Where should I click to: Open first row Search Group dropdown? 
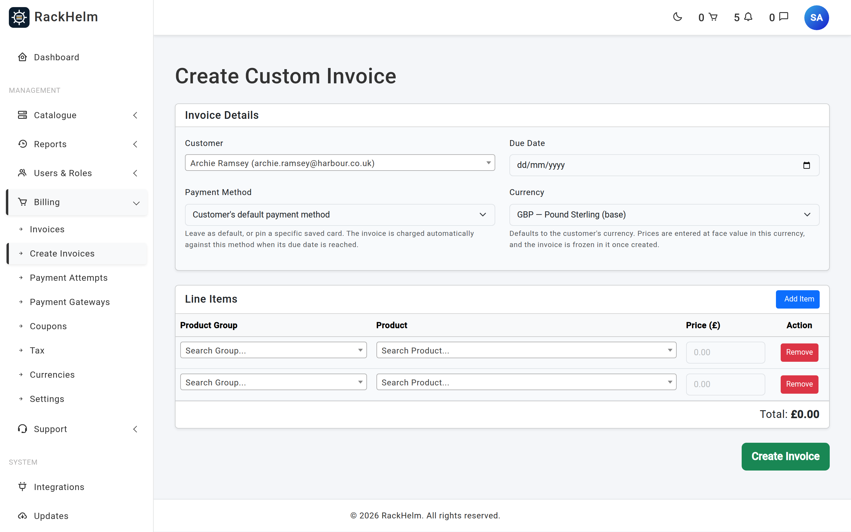(x=273, y=351)
